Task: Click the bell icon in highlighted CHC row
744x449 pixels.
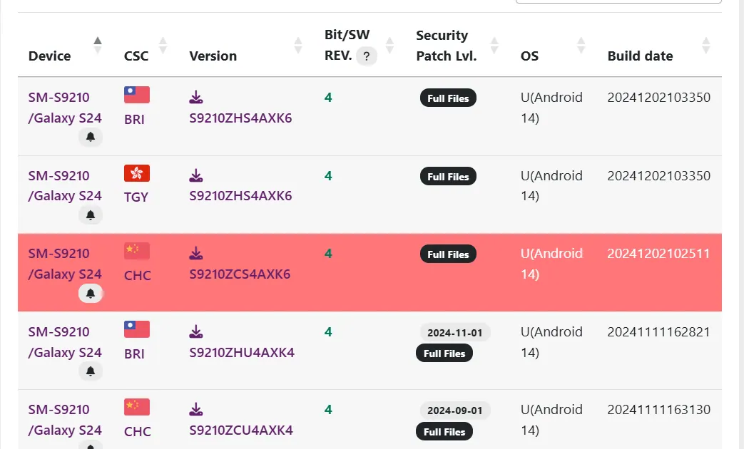Action: click(91, 293)
